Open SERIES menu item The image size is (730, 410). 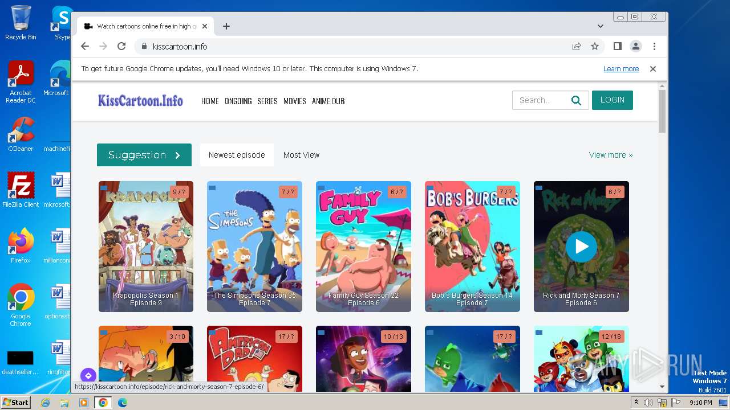[x=267, y=101]
